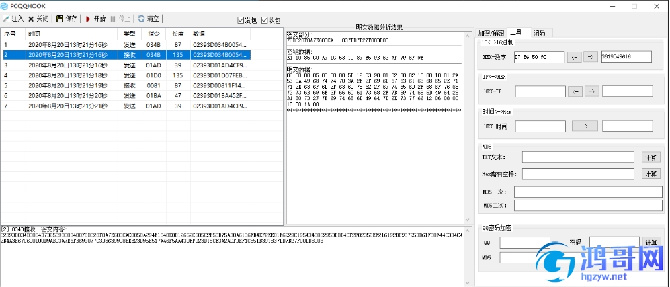Select the 工具 tab
The height and width of the screenshot is (287, 670).
point(516,32)
